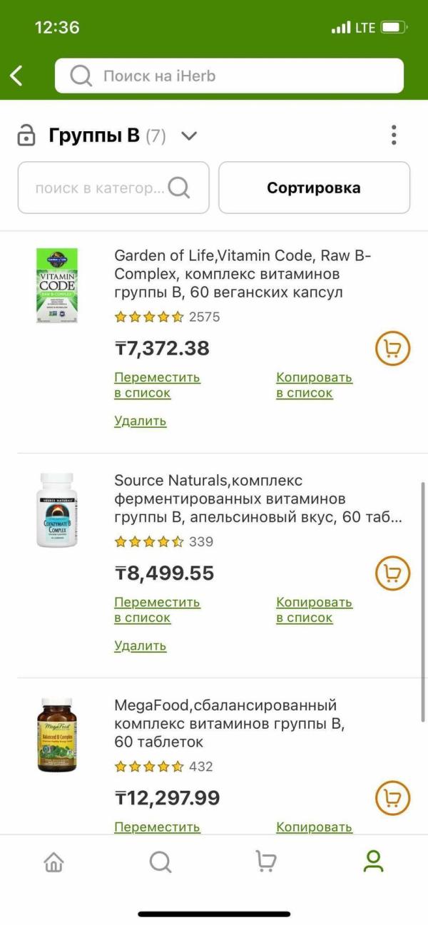This screenshot has width=428, height=925.
Task: Tap Удалить under Garden of Life product
Action: click(141, 421)
